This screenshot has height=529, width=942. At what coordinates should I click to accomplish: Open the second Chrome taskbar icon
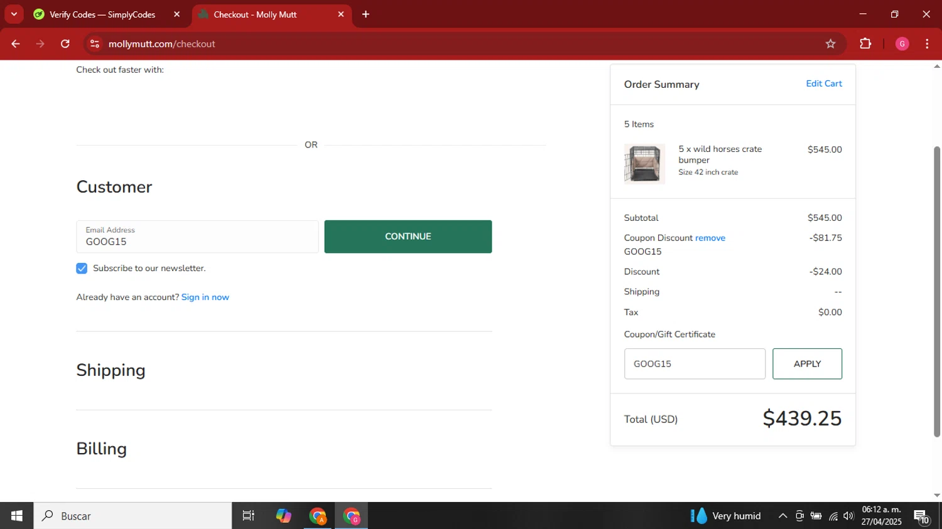pos(352,516)
